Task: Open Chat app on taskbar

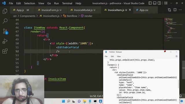Action: pos(79,101)
